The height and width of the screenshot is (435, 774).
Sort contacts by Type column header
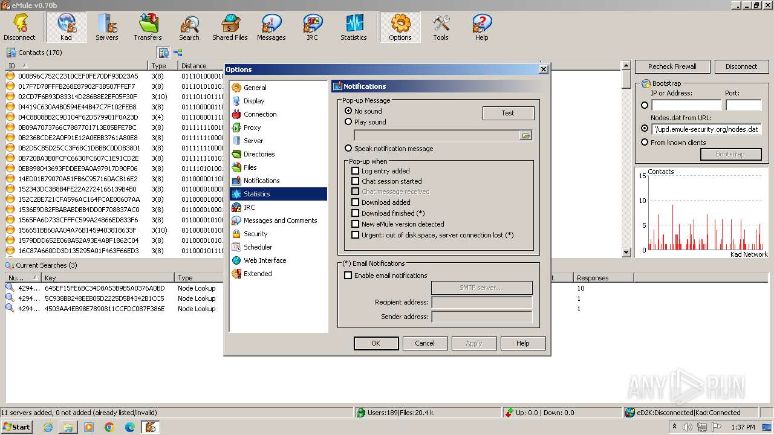click(163, 66)
